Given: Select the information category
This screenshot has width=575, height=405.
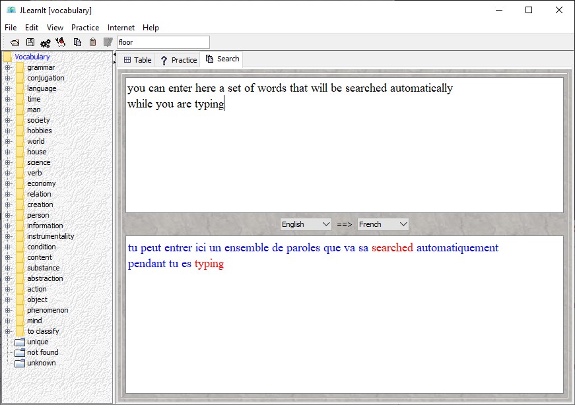Looking at the screenshot, I should tap(45, 226).
